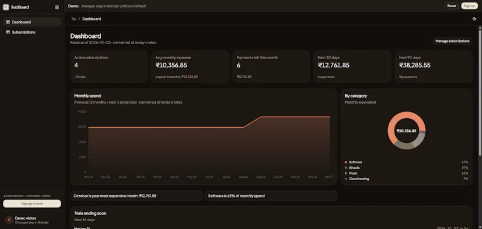Open the Subscriptions sidebar item
Viewport: 482px width, 229px height.
(32, 32)
